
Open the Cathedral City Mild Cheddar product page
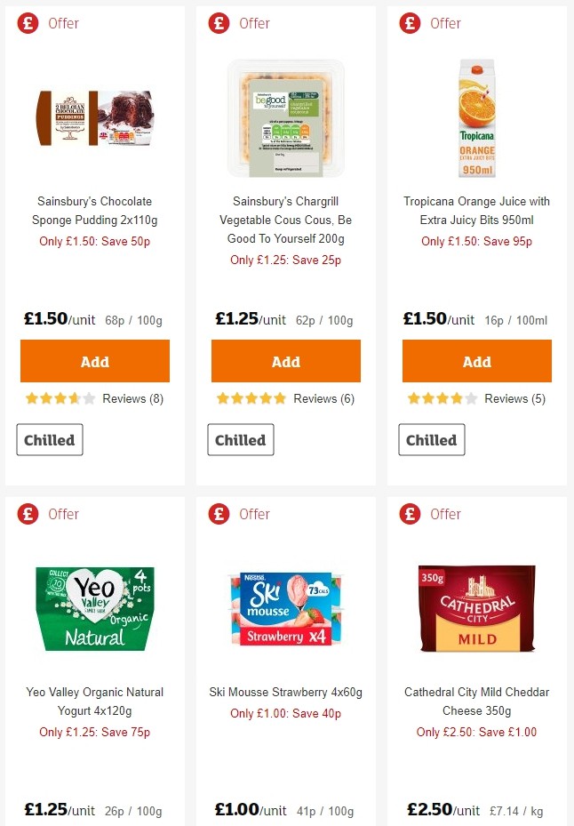click(476, 700)
